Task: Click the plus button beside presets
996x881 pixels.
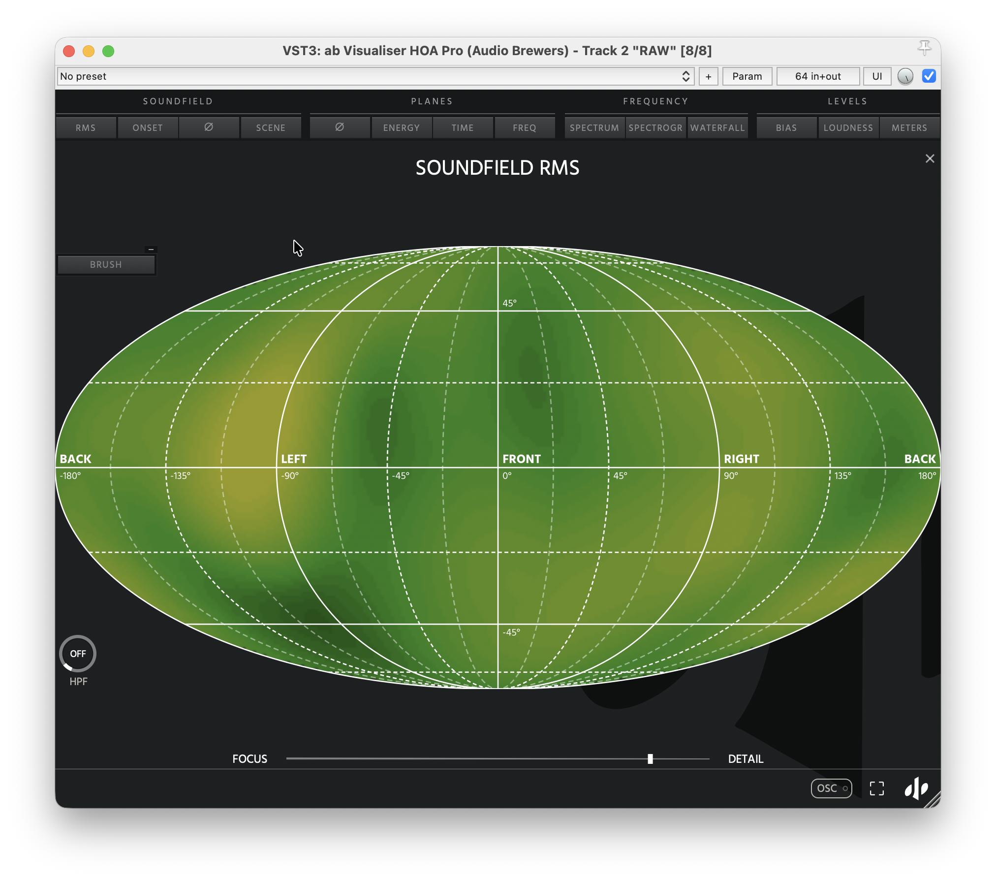Action: 708,76
